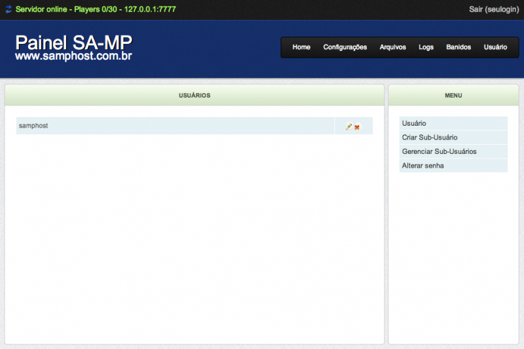Click the www.samphost.com.br text
The width and height of the screenshot is (524, 349).
[73, 56]
